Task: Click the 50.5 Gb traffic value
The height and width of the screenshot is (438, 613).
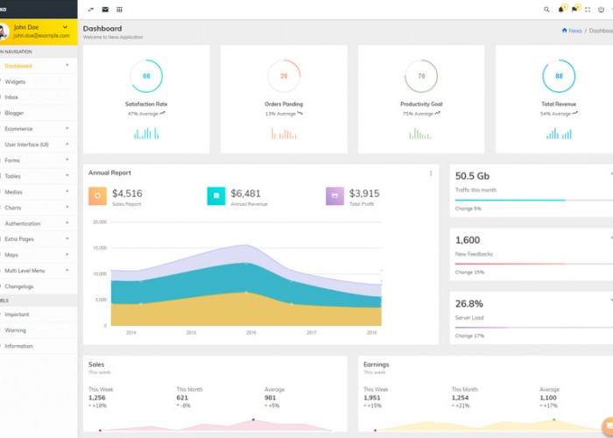Action: point(472,176)
